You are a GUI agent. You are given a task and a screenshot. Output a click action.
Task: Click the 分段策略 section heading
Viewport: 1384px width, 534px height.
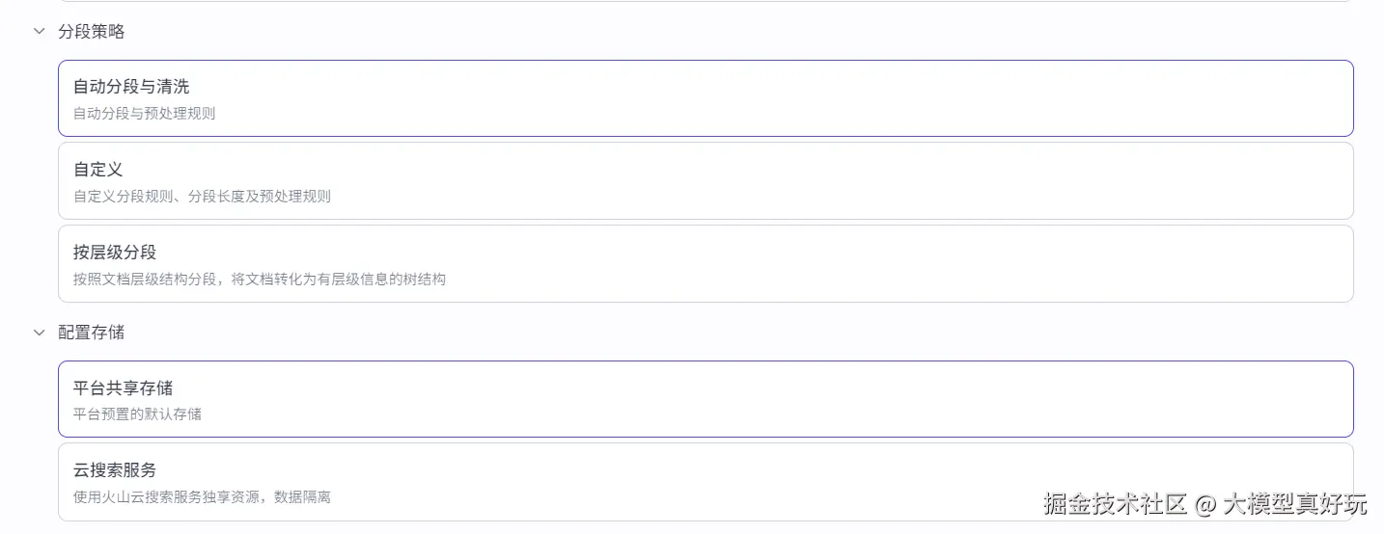click(x=92, y=31)
